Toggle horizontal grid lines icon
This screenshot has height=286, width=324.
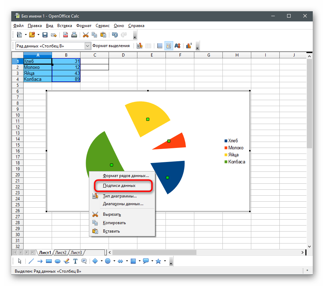click(x=160, y=46)
